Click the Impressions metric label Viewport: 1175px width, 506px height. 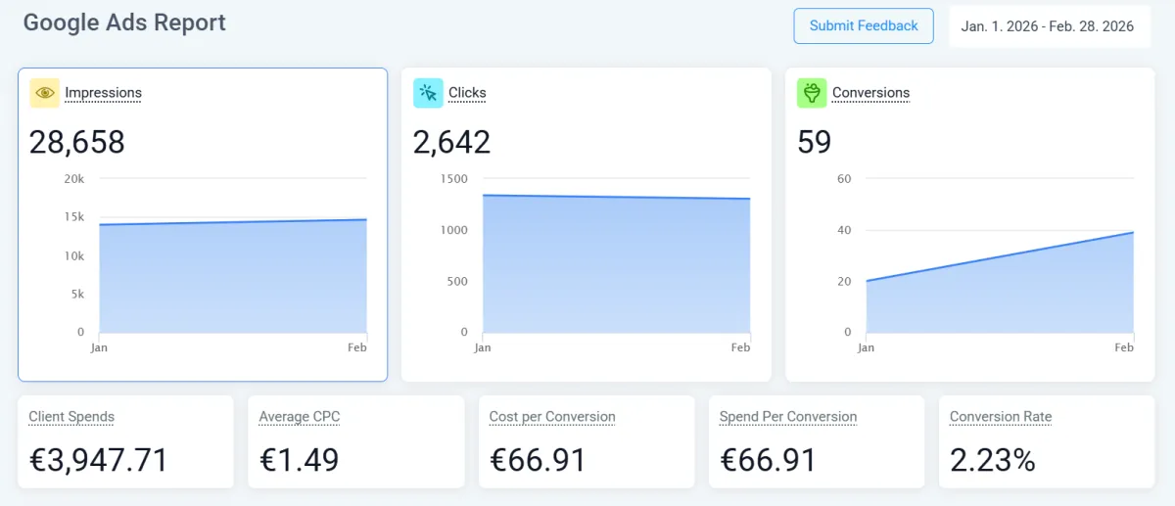pos(103,93)
